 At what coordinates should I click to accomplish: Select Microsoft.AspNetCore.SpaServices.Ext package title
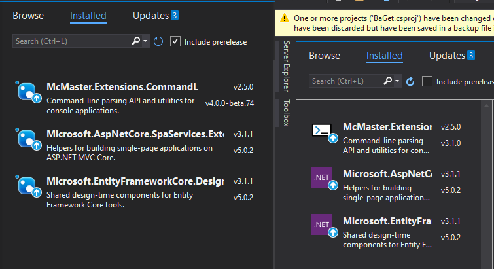click(x=135, y=134)
